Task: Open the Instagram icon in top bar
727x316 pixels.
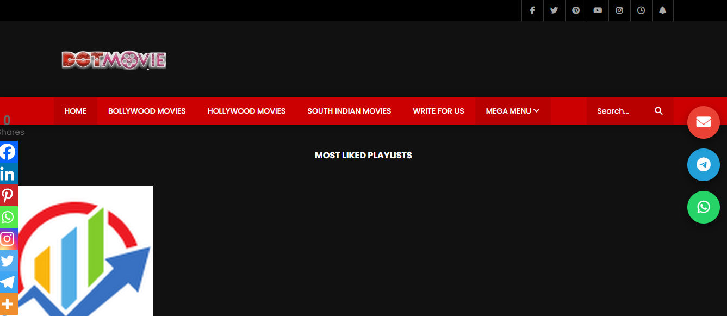Action: pyautogui.click(x=619, y=10)
